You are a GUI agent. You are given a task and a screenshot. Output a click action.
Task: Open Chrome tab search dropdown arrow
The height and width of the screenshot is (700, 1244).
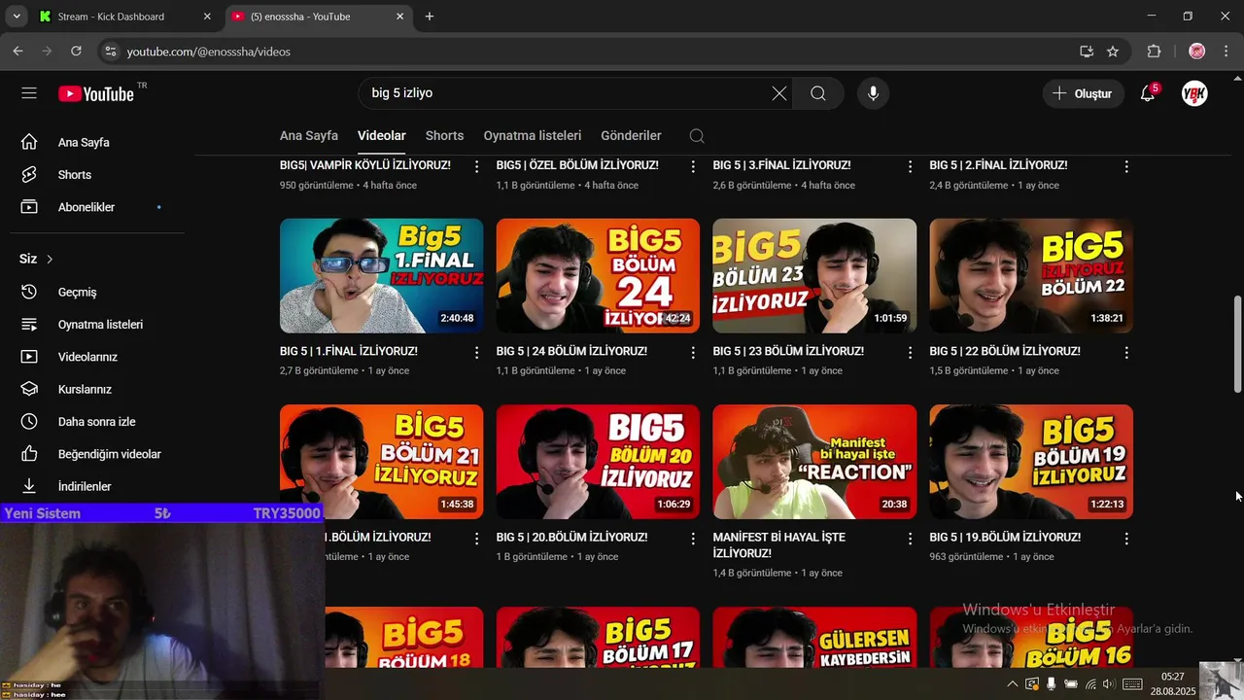(x=17, y=17)
